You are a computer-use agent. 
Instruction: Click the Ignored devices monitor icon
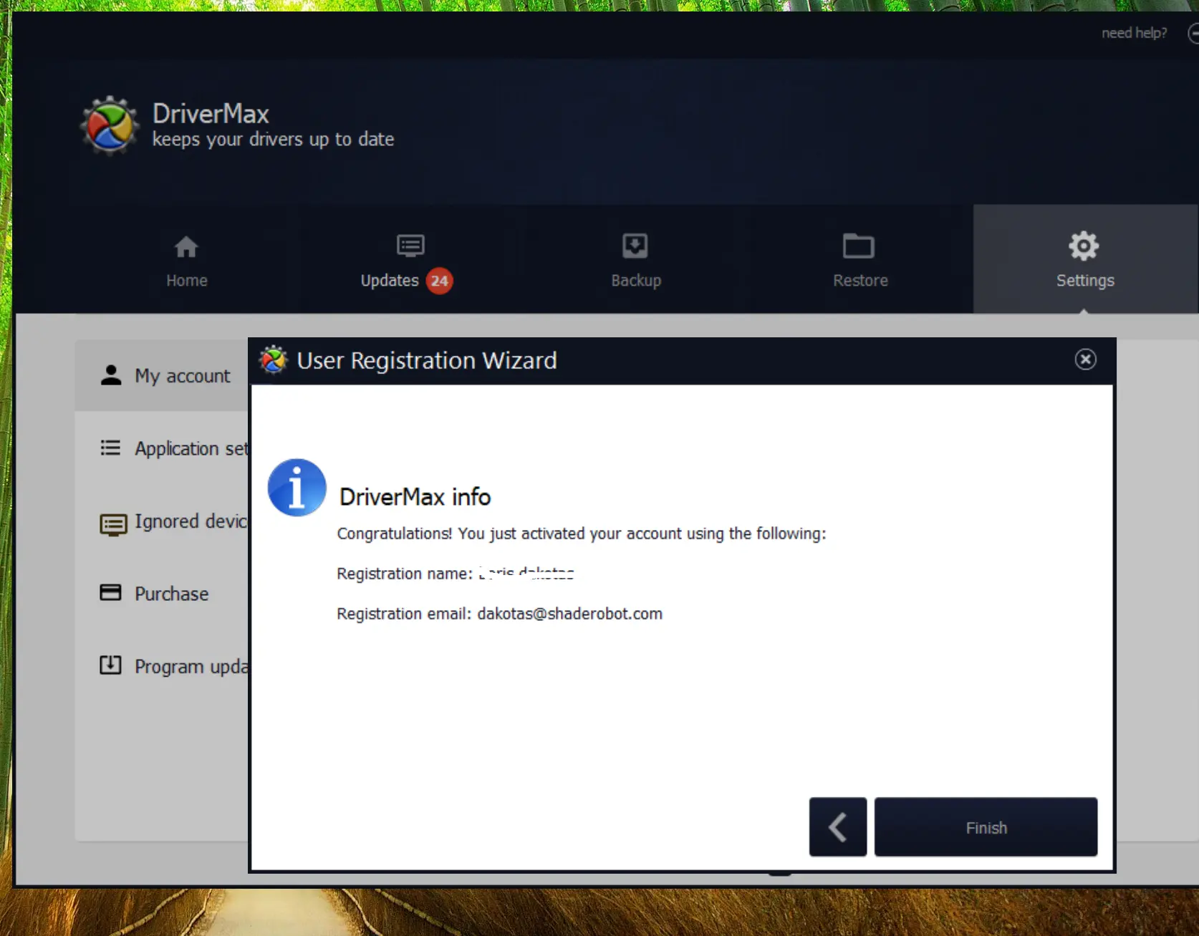pyautogui.click(x=113, y=524)
